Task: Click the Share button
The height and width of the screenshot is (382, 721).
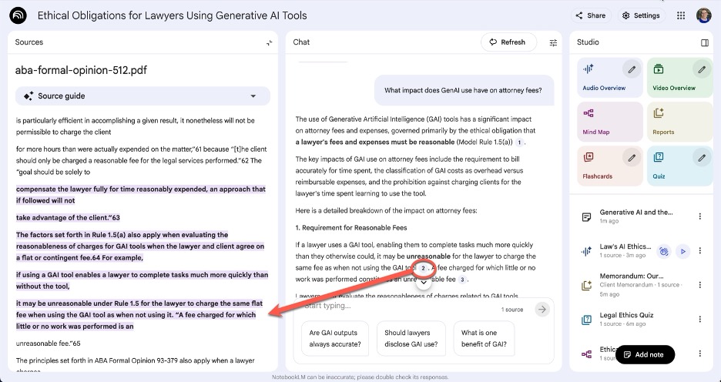Action: pyautogui.click(x=590, y=15)
